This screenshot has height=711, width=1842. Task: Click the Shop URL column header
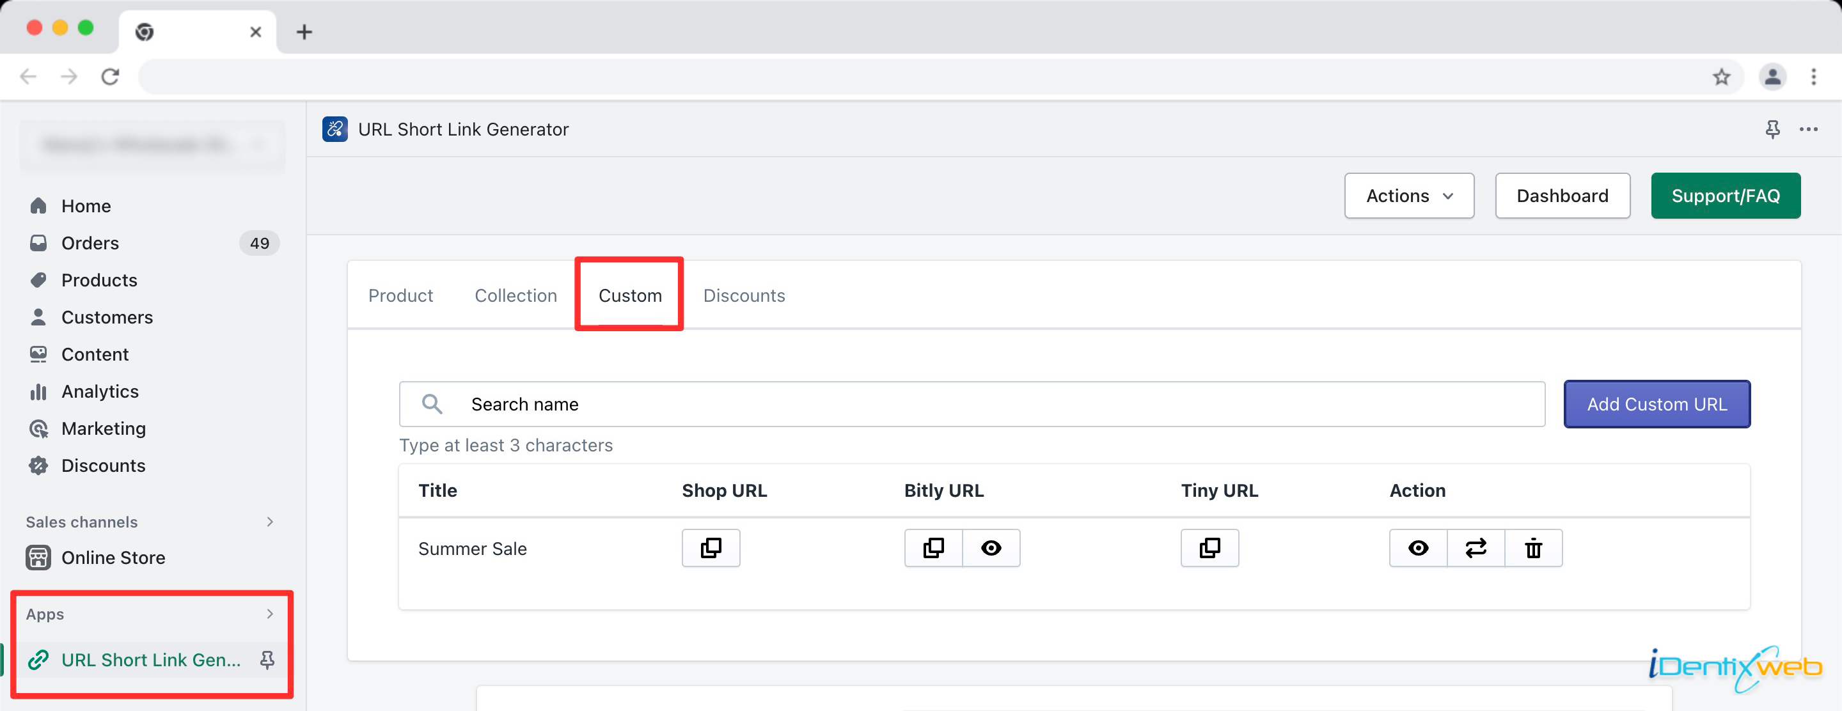[725, 491]
